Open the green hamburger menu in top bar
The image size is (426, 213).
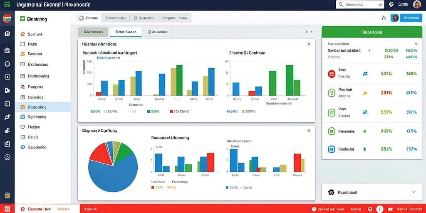7,4
